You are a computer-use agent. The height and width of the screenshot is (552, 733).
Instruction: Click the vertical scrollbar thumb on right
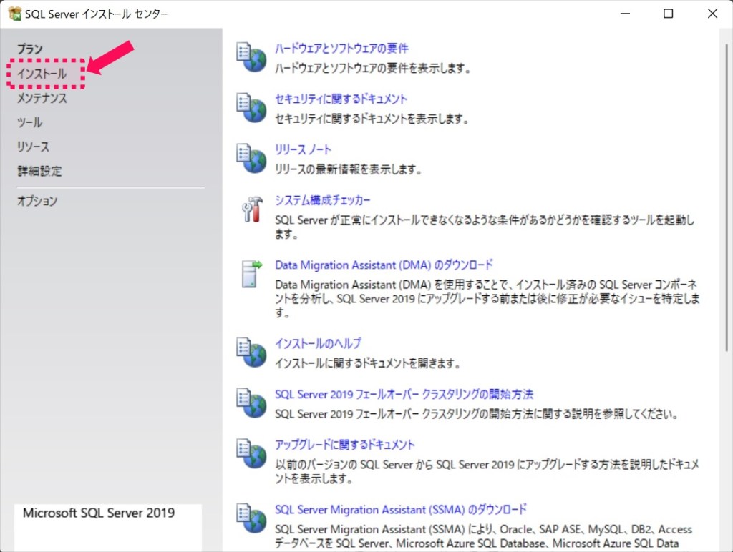coord(727,197)
